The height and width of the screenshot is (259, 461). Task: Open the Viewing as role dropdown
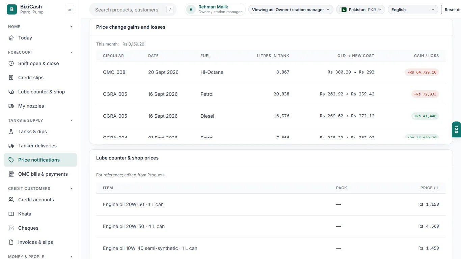point(291,9)
